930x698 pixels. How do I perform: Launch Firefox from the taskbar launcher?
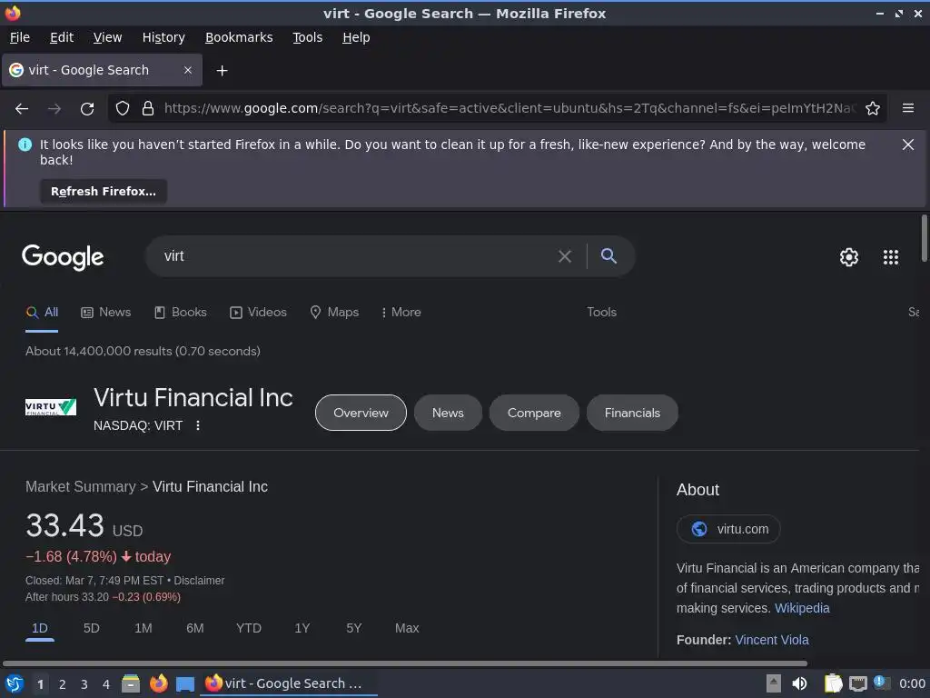158,683
